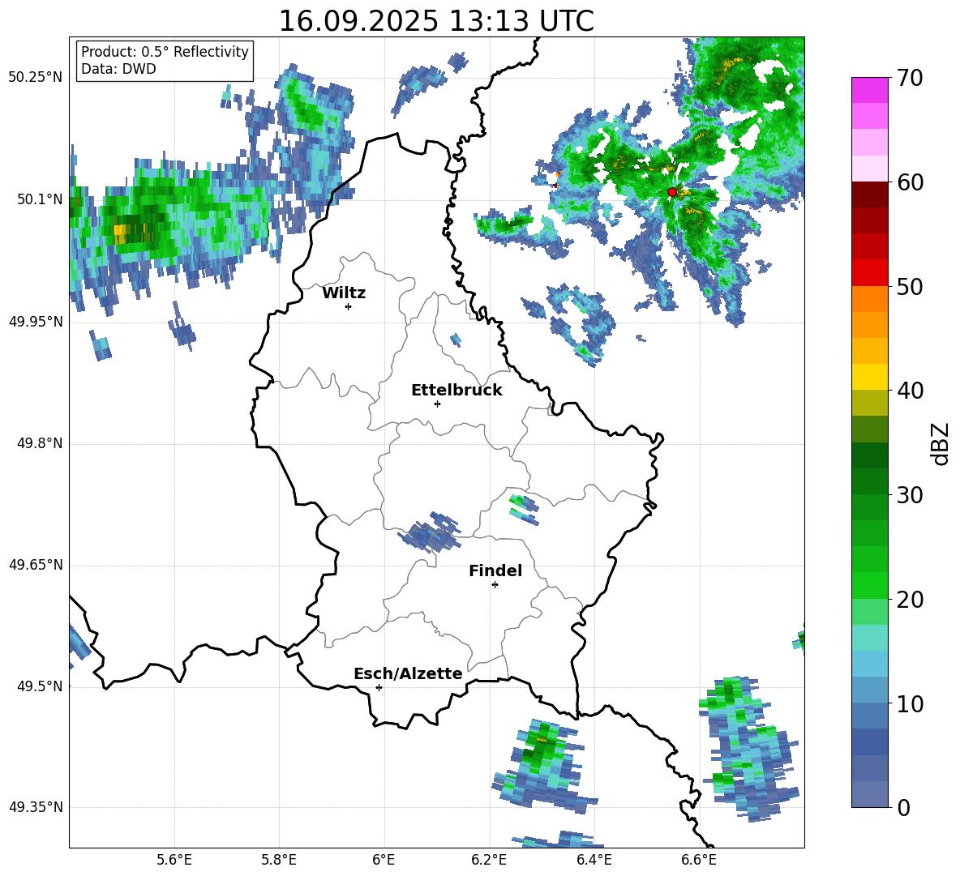
Task: Click the 49.5°N latitude label
Action: click(x=41, y=686)
